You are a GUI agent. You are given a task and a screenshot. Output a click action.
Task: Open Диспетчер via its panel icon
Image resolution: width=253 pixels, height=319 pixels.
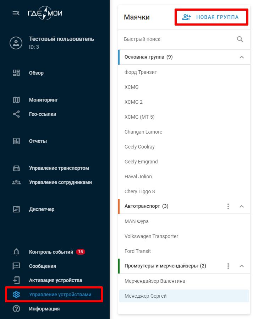[16, 209]
